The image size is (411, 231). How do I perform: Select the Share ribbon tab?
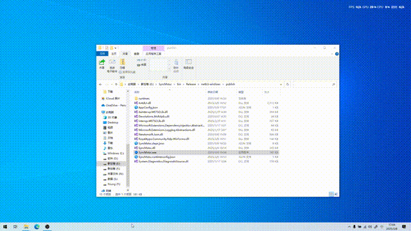coord(125,54)
